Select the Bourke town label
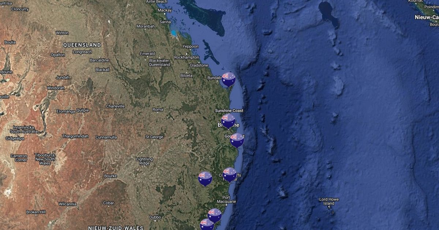Screen dimensions: 439x230 [x=110, y=176]
